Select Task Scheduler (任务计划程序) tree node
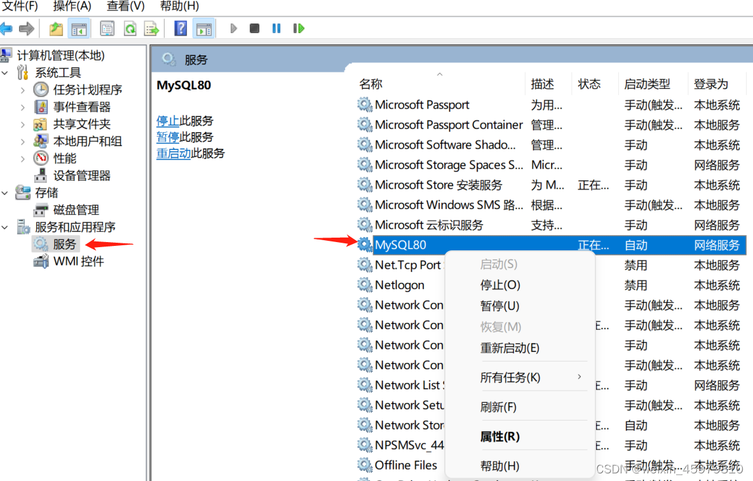The image size is (753, 481). 88,90
